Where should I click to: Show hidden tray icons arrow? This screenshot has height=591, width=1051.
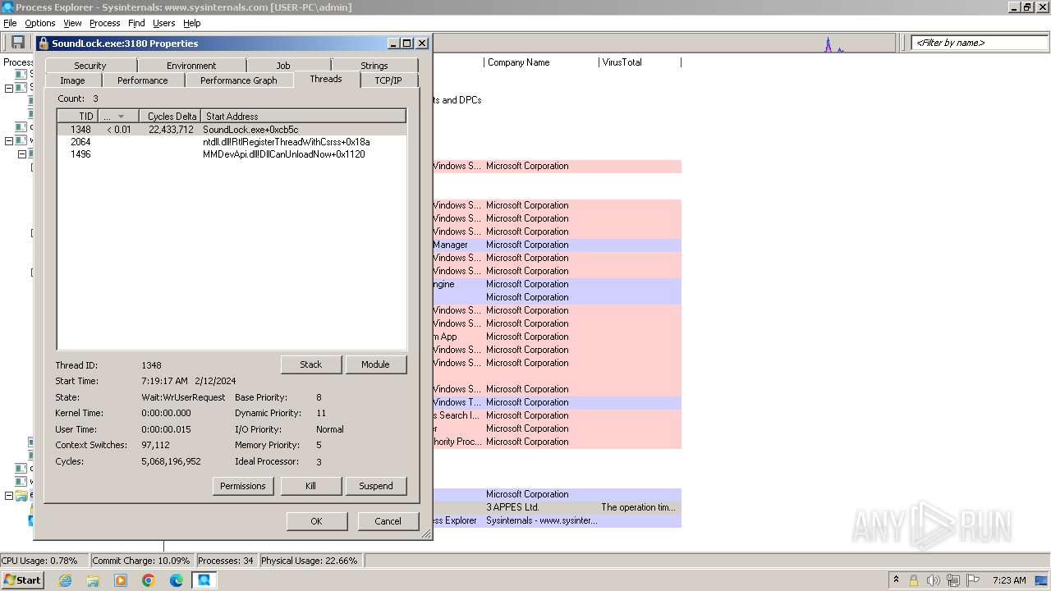point(896,580)
